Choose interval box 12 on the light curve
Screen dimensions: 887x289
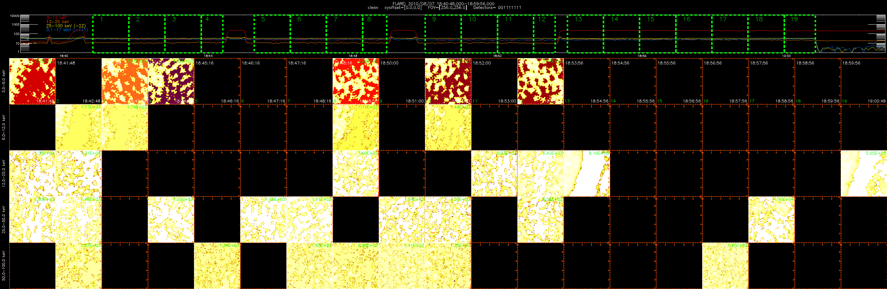(x=545, y=34)
